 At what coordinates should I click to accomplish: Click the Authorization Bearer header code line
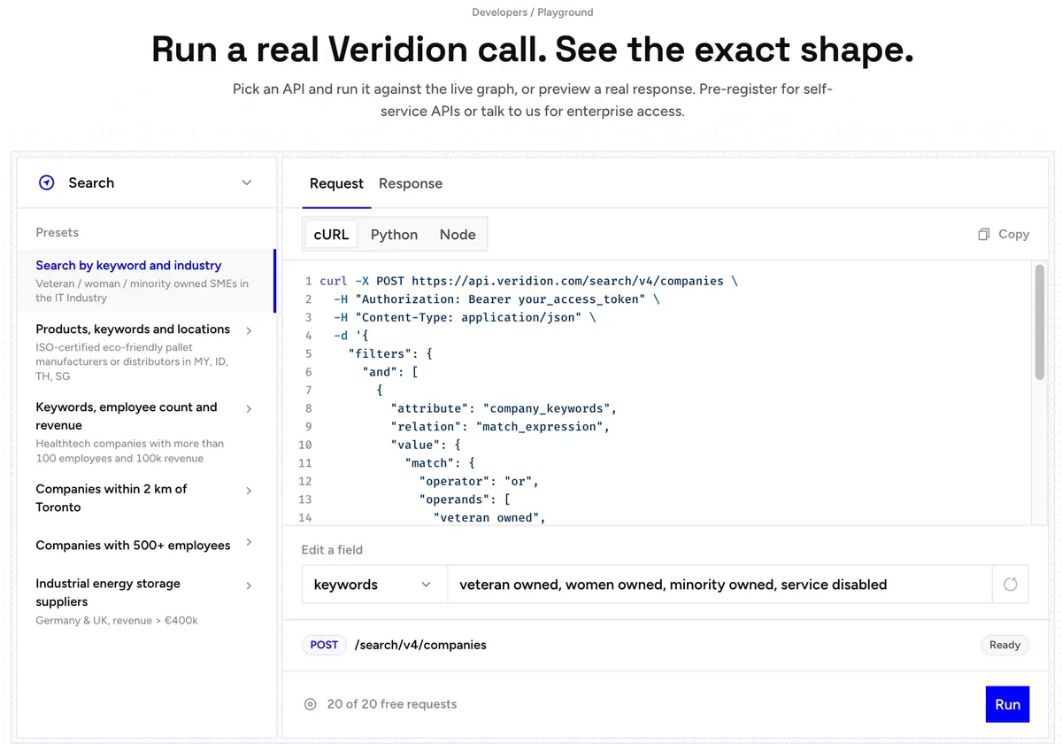(x=497, y=299)
